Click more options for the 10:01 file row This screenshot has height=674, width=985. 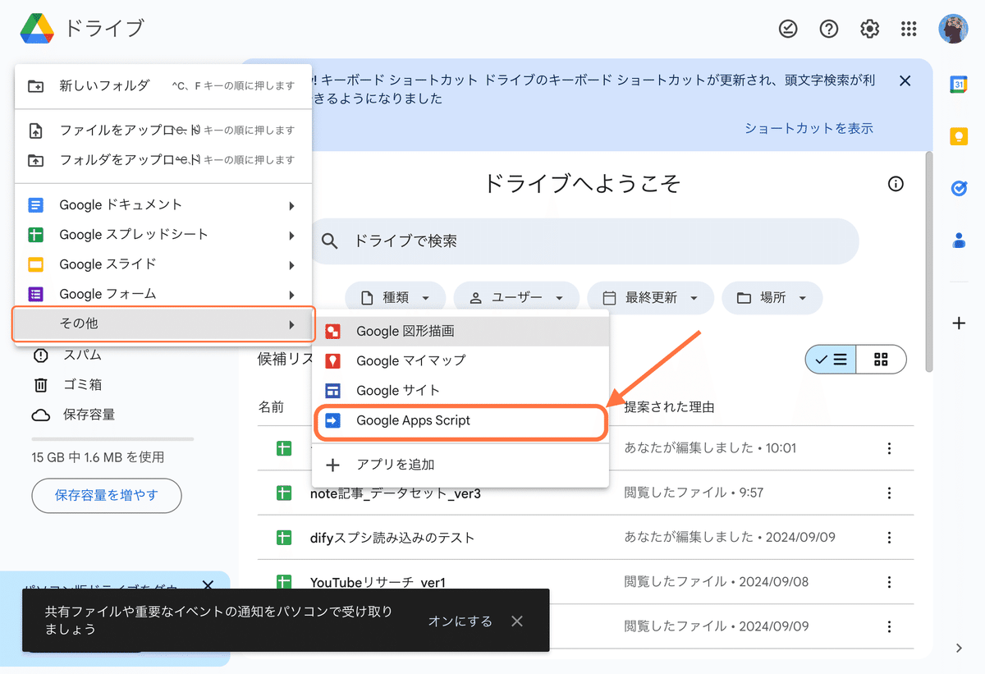click(889, 448)
